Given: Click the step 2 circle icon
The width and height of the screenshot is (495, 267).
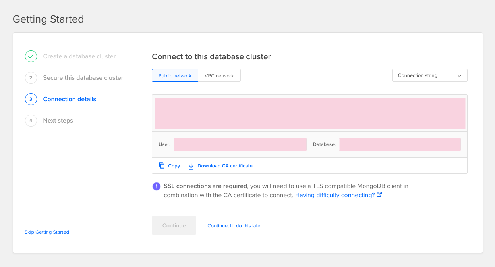Looking at the screenshot, I should click(x=31, y=78).
